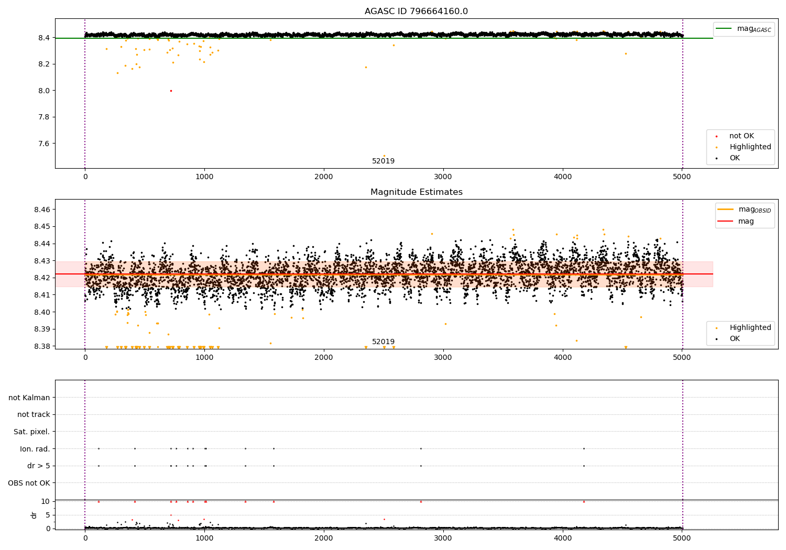Image resolution: width=786 pixels, height=550 pixels.
Task: Click the red 'not OK' data point at 8.0
Action: tap(171, 91)
